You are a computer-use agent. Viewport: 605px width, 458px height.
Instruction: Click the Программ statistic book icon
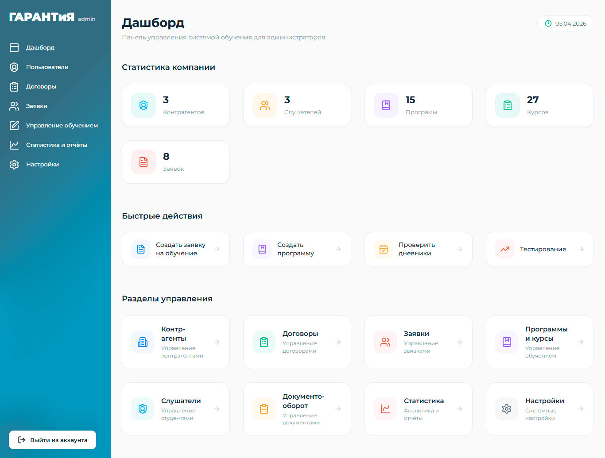386,105
